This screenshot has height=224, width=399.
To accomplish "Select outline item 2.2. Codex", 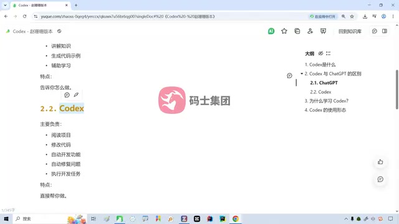I will point(320,92).
